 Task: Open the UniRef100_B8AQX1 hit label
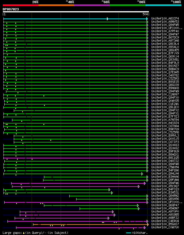[165, 155]
